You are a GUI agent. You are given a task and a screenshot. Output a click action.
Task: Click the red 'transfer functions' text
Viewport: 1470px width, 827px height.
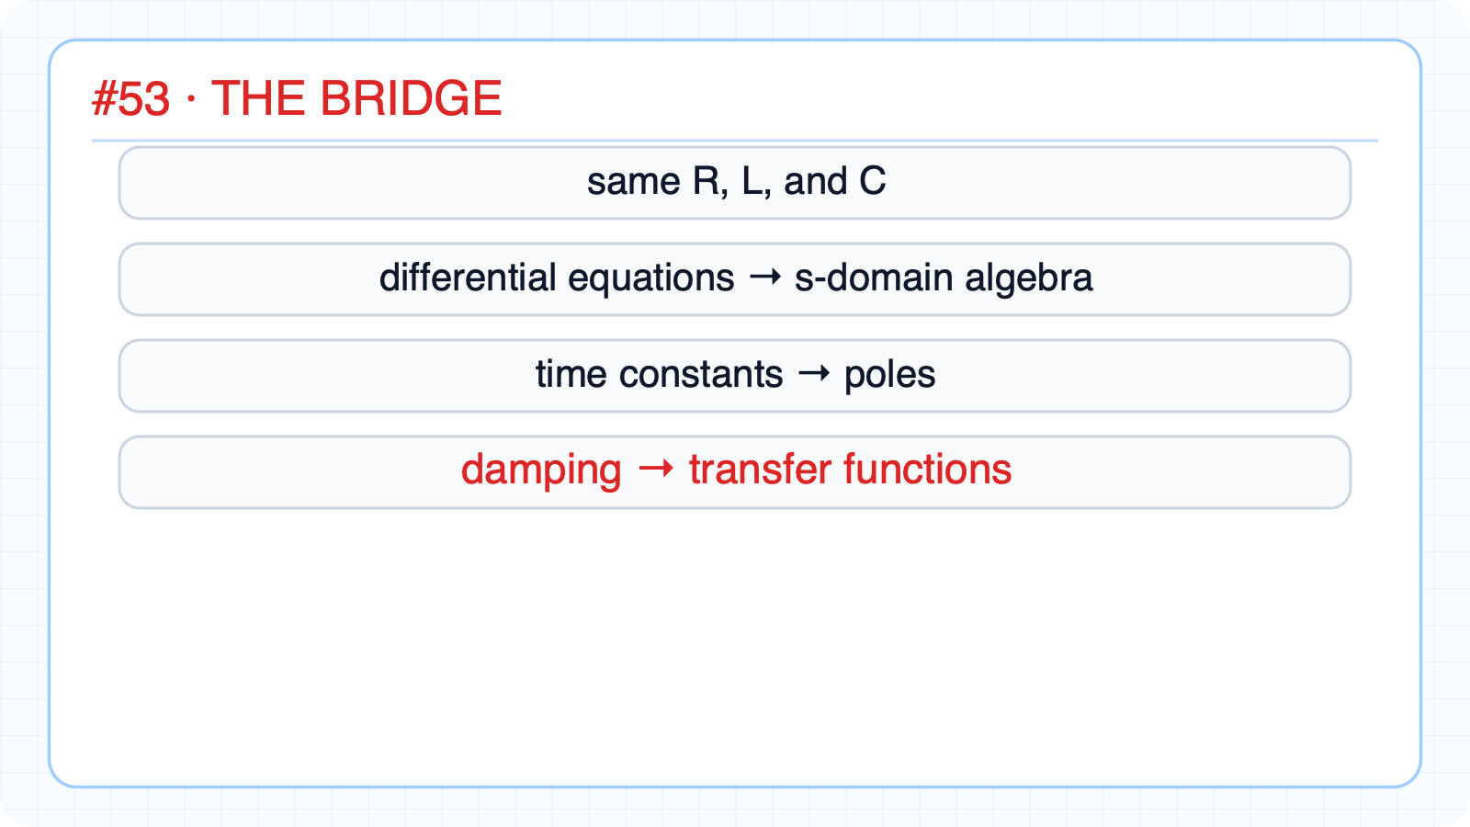coord(851,470)
